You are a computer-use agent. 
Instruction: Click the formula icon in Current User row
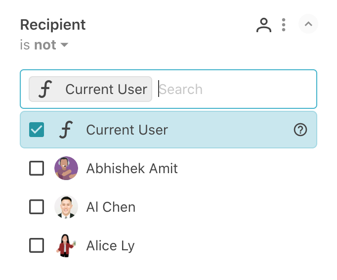pyautogui.click(x=65, y=130)
